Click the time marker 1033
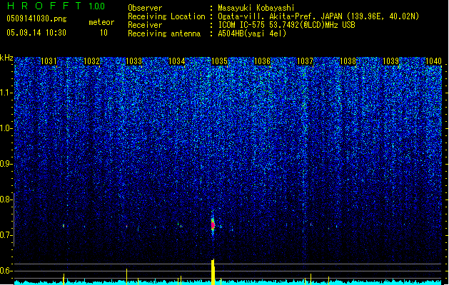The height and width of the screenshot is (285, 449). (134, 61)
